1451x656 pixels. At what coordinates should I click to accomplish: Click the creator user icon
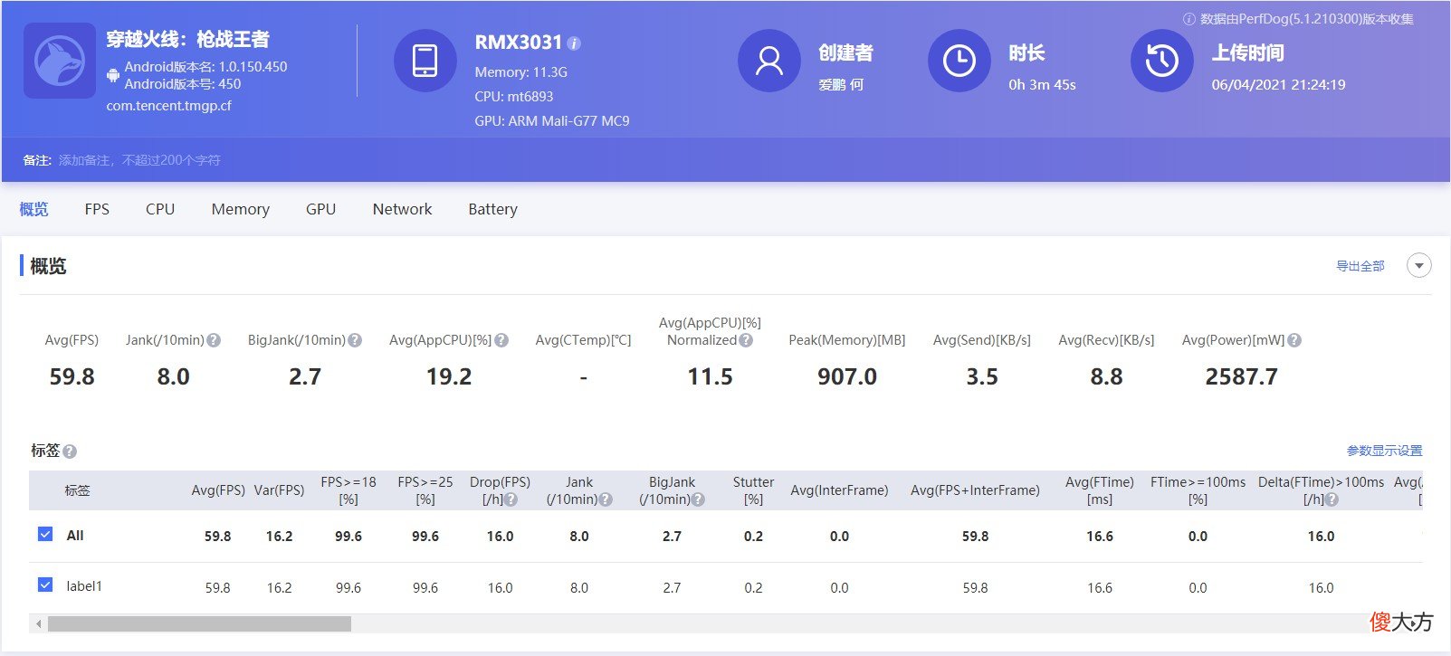tap(769, 61)
